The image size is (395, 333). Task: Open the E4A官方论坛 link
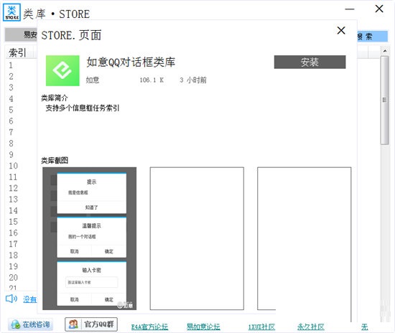(x=149, y=327)
